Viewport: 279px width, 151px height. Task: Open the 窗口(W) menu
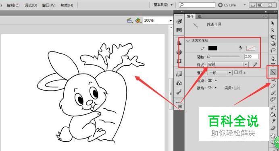49,5
